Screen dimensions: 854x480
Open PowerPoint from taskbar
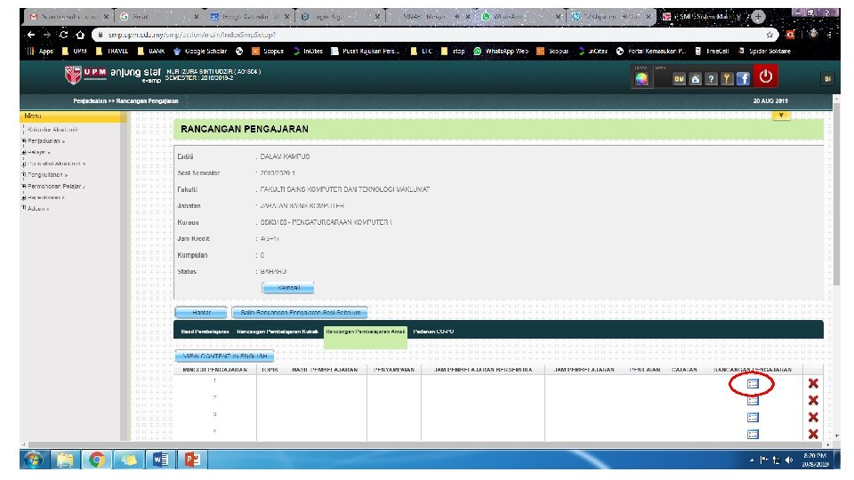point(192,460)
